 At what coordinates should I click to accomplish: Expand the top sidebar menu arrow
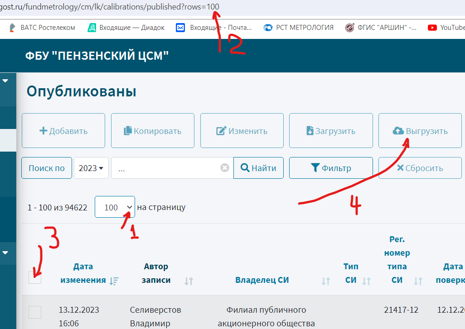click(5, 81)
